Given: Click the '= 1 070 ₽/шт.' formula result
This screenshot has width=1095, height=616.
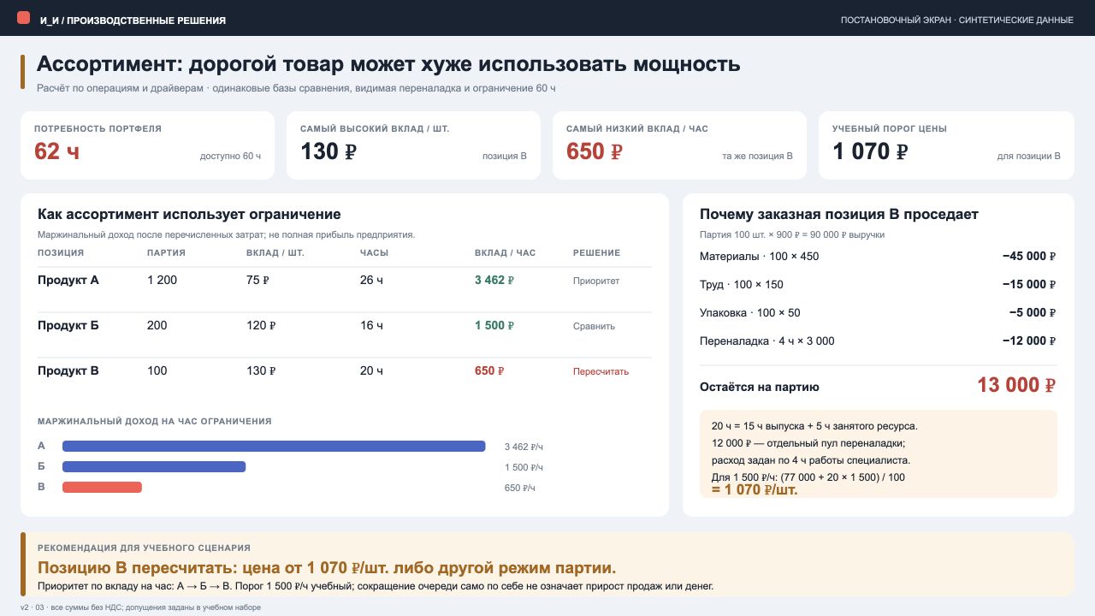Looking at the screenshot, I should click(755, 489).
